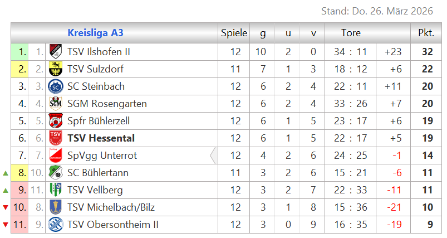Click the TSV Obersontheim II club logo
The height and width of the screenshot is (238, 447).
click(55, 225)
